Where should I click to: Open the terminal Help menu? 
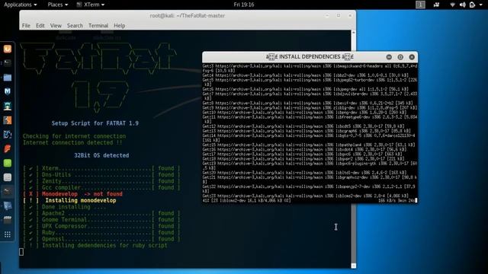pos(119,25)
